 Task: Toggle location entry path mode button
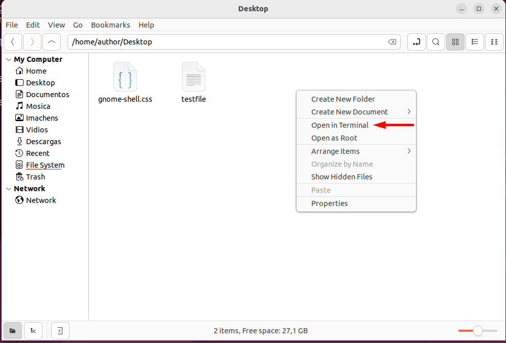pos(416,42)
